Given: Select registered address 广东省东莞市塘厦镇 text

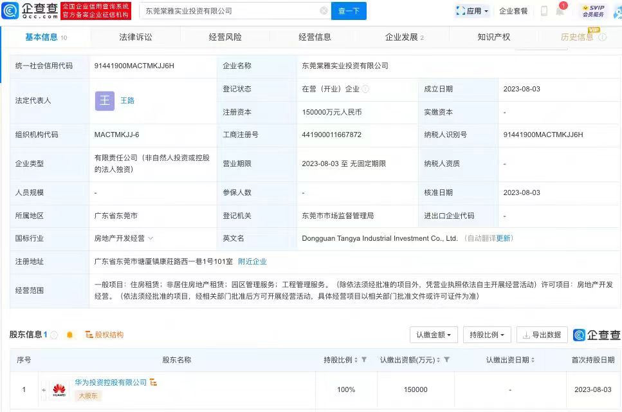Looking at the screenshot, I should pos(163,261).
